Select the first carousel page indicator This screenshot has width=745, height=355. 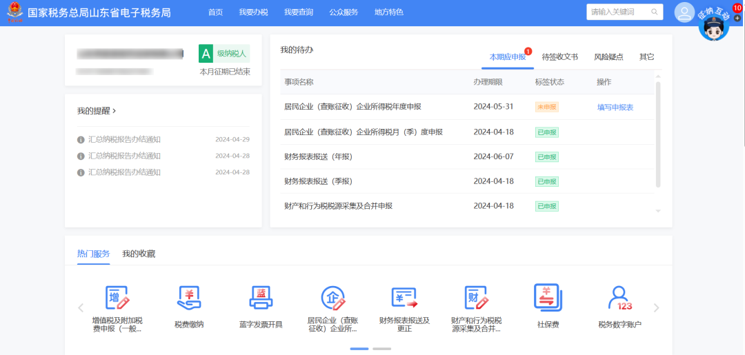359,349
